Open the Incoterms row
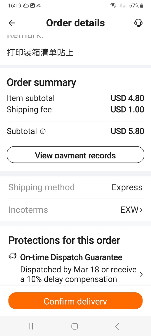Image resolution: width=151 pixels, height=336 pixels. (75, 210)
